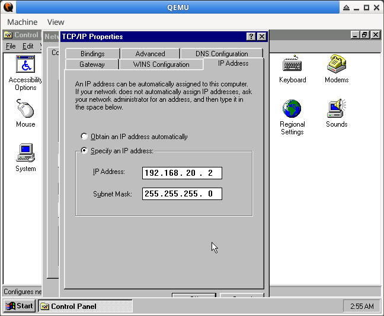Select the Sounds speaker icon

pos(337,108)
